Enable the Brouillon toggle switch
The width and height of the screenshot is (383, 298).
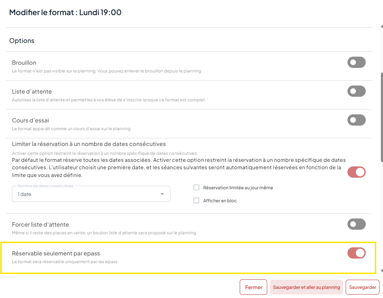tap(356, 63)
